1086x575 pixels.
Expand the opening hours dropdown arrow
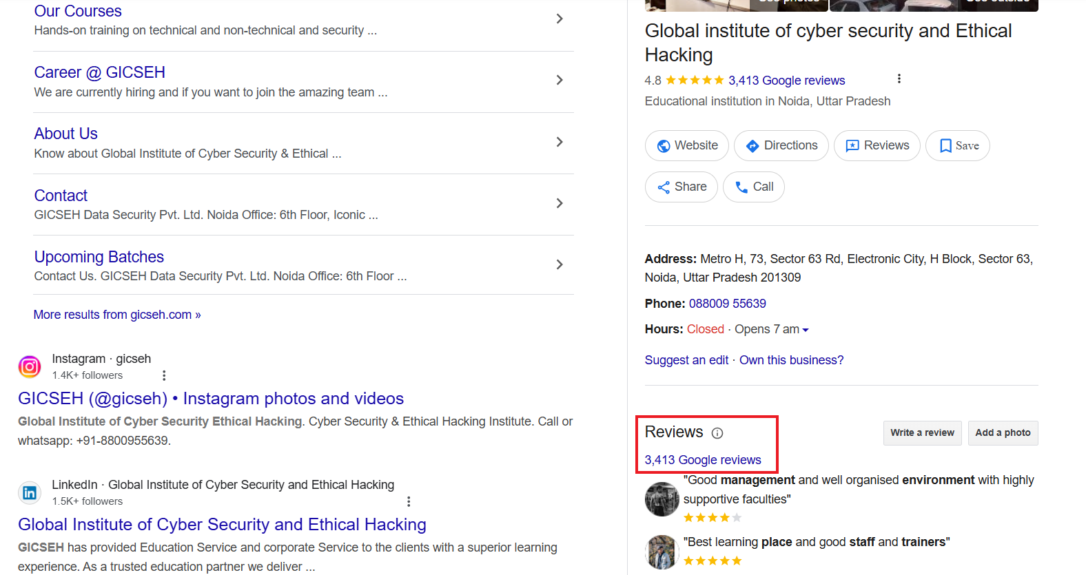click(806, 330)
